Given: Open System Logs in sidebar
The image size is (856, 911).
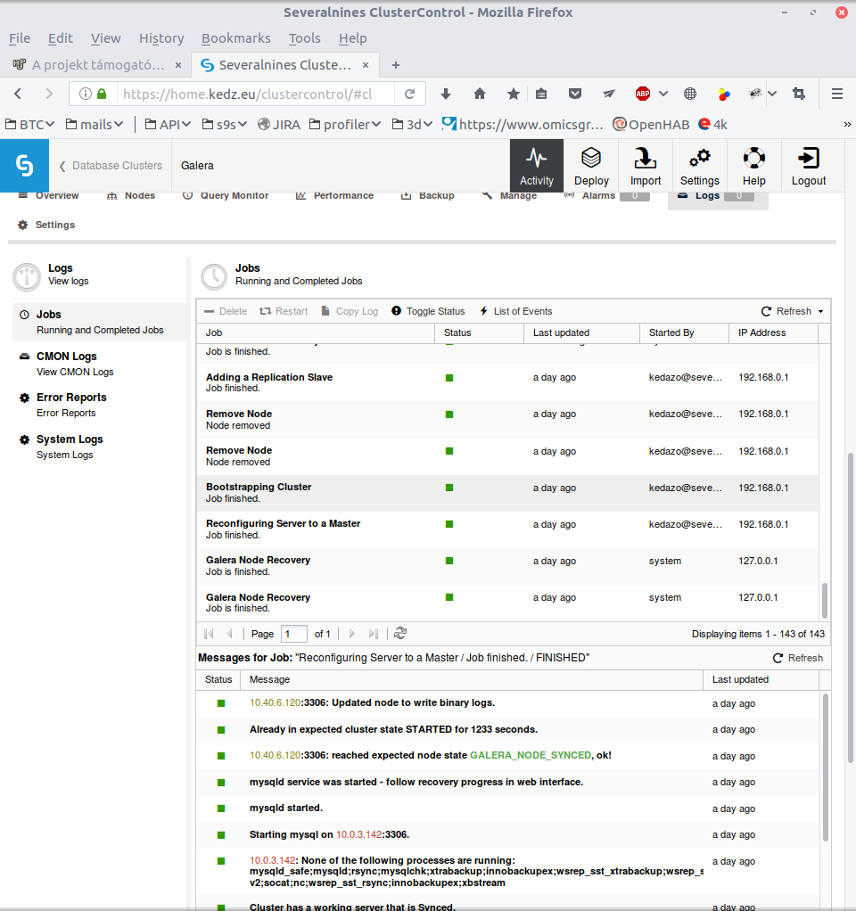Looking at the screenshot, I should pos(99,447).
